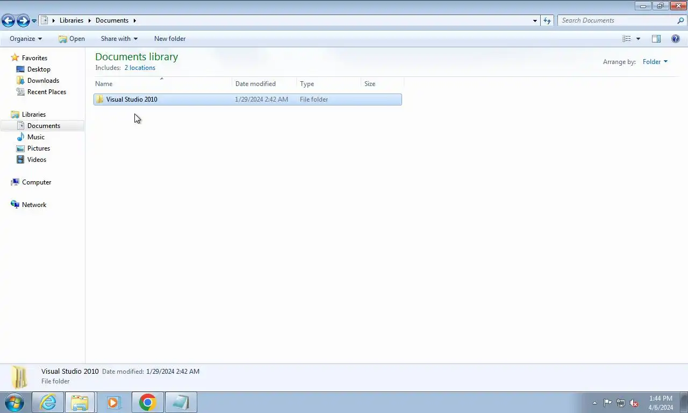The width and height of the screenshot is (688, 413).
Task: Open the 2 locations link
Action: 140,68
